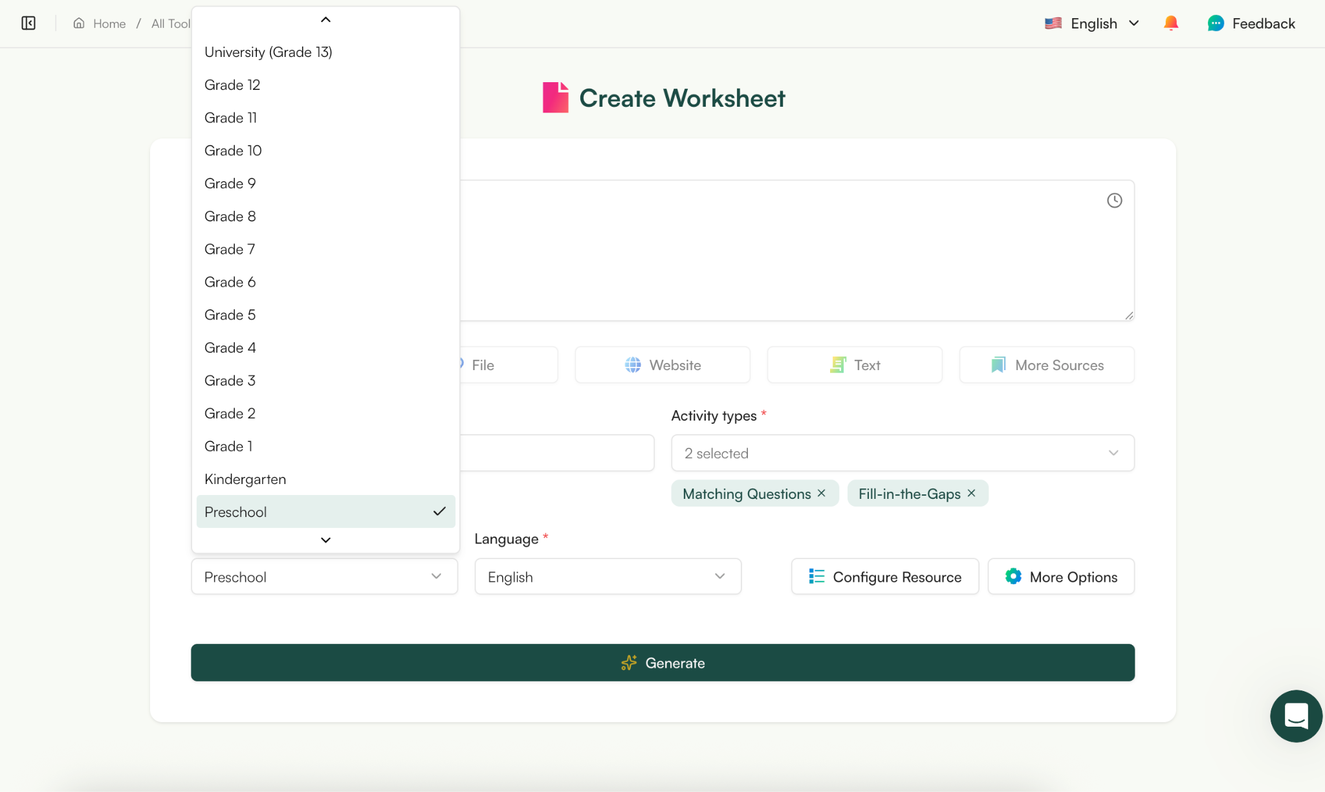
Task: Click the Home breadcrumb icon
Action: [x=79, y=23]
